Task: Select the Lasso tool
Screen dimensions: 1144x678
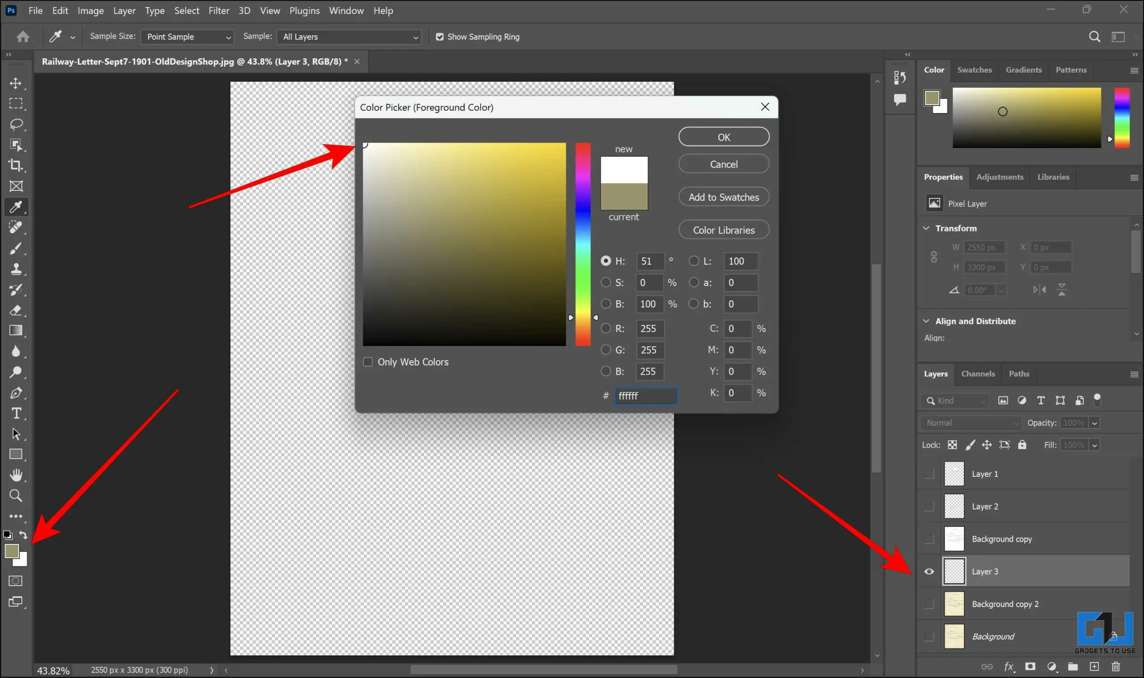Action: pyautogui.click(x=16, y=124)
